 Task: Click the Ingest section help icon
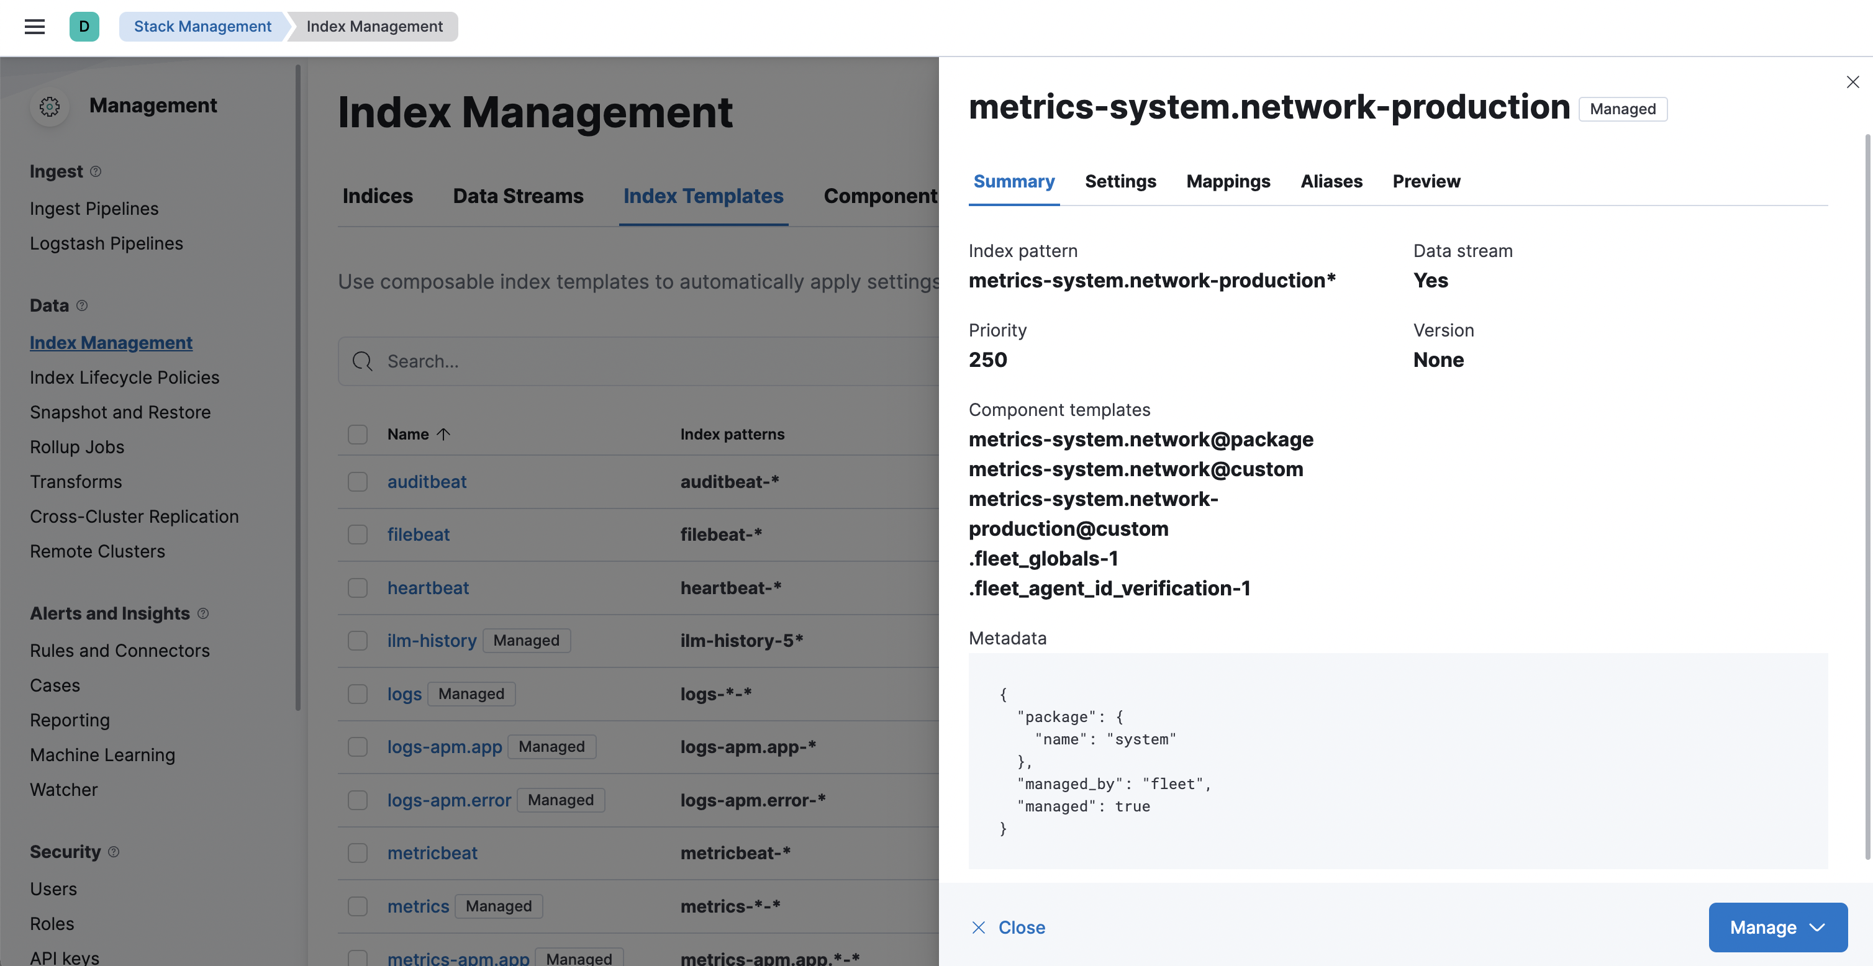click(95, 171)
